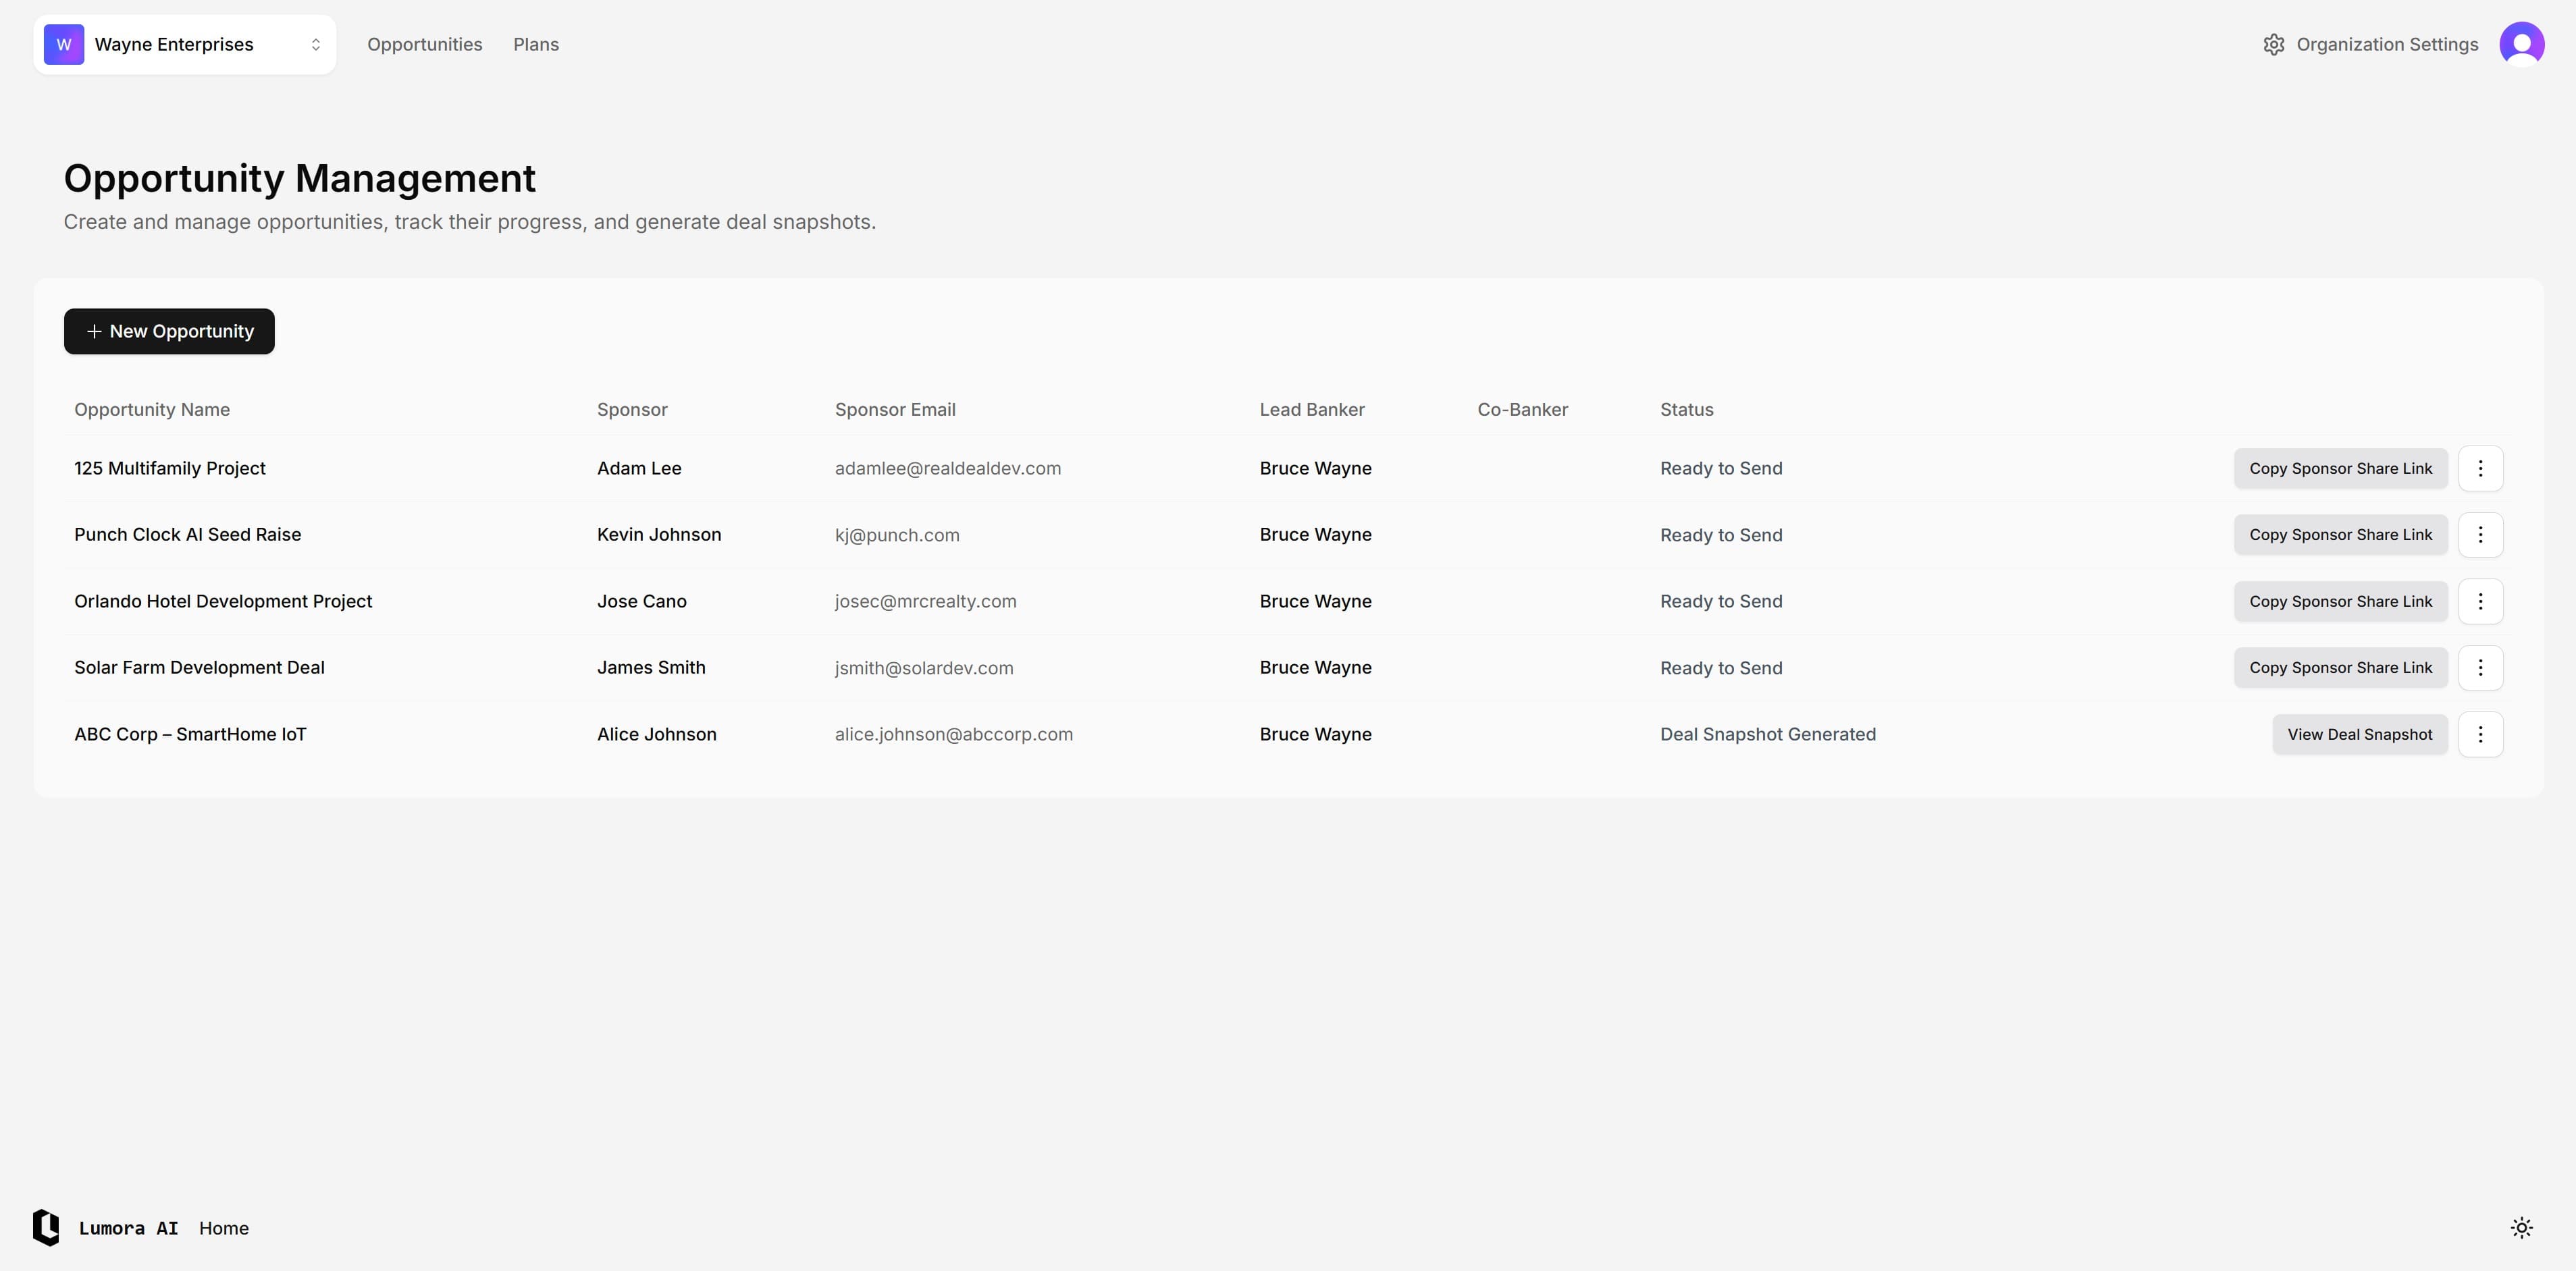The width and height of the screenshot is (2576, 1271).
Task: Click the Lumora AI logo in the footer
Action: click(46, 1228)
